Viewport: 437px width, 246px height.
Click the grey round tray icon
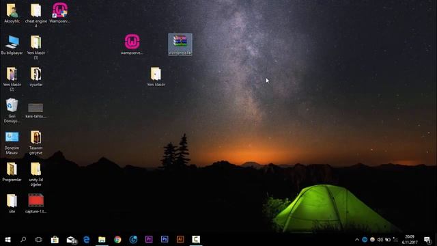(x=372, y=240)
